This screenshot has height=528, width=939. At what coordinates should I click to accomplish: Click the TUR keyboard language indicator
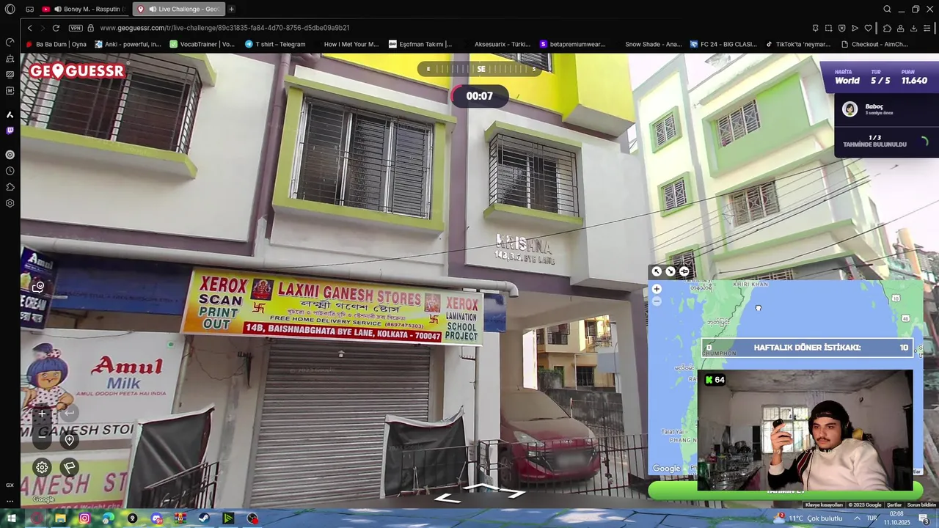(872, 518)
